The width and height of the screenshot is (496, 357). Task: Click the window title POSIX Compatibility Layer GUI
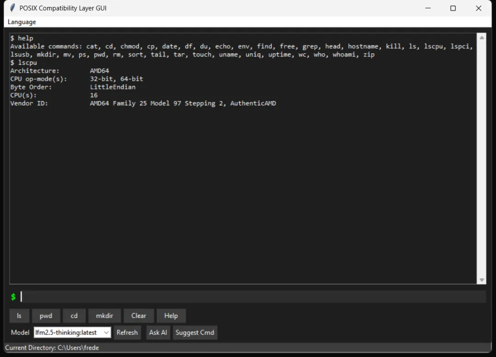coord(63,8)
